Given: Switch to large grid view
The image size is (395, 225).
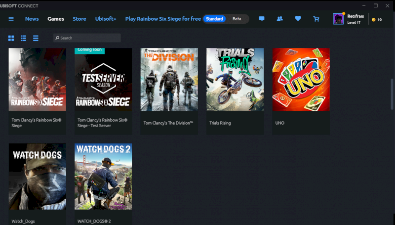Looking at the screenshot, I should point(11,38).
